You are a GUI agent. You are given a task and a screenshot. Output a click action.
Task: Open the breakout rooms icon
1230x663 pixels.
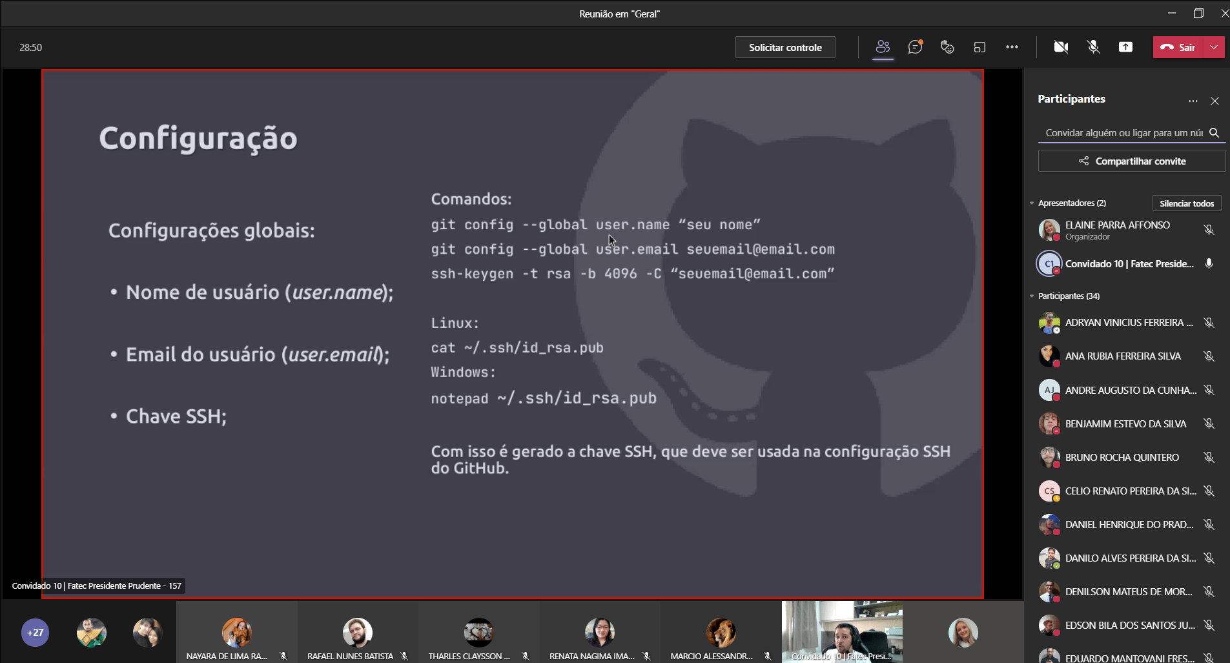979,47
